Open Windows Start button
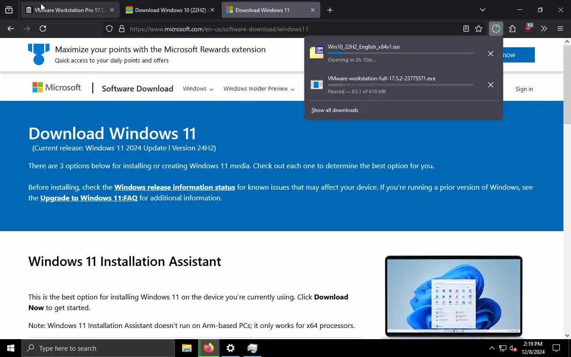Image resolution: width=571 pixels, height=357 pixels. coord(11,348)
